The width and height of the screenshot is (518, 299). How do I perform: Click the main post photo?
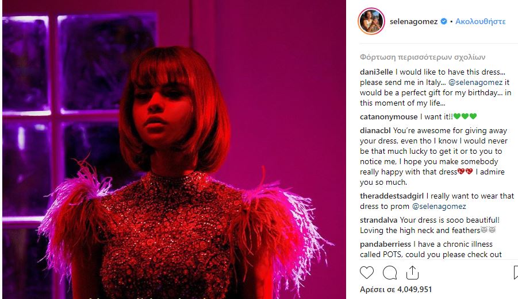point(174,149)
